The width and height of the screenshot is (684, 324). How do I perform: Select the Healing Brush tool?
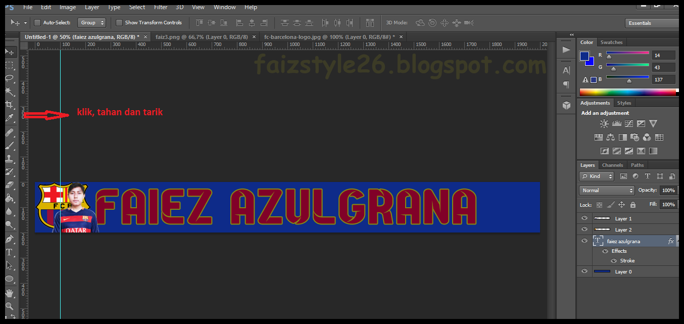click(10, 132)
